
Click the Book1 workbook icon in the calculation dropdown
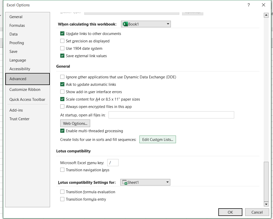(126, 24)
